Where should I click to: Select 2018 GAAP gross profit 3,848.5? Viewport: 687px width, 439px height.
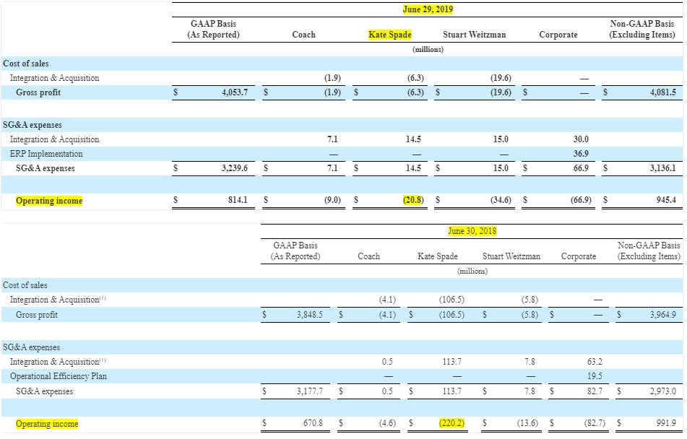click(x=310, y=315)
